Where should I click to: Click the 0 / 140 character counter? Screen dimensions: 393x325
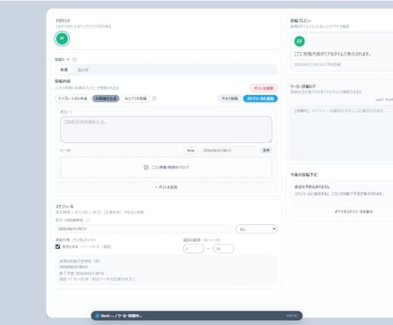pos(66,151)
